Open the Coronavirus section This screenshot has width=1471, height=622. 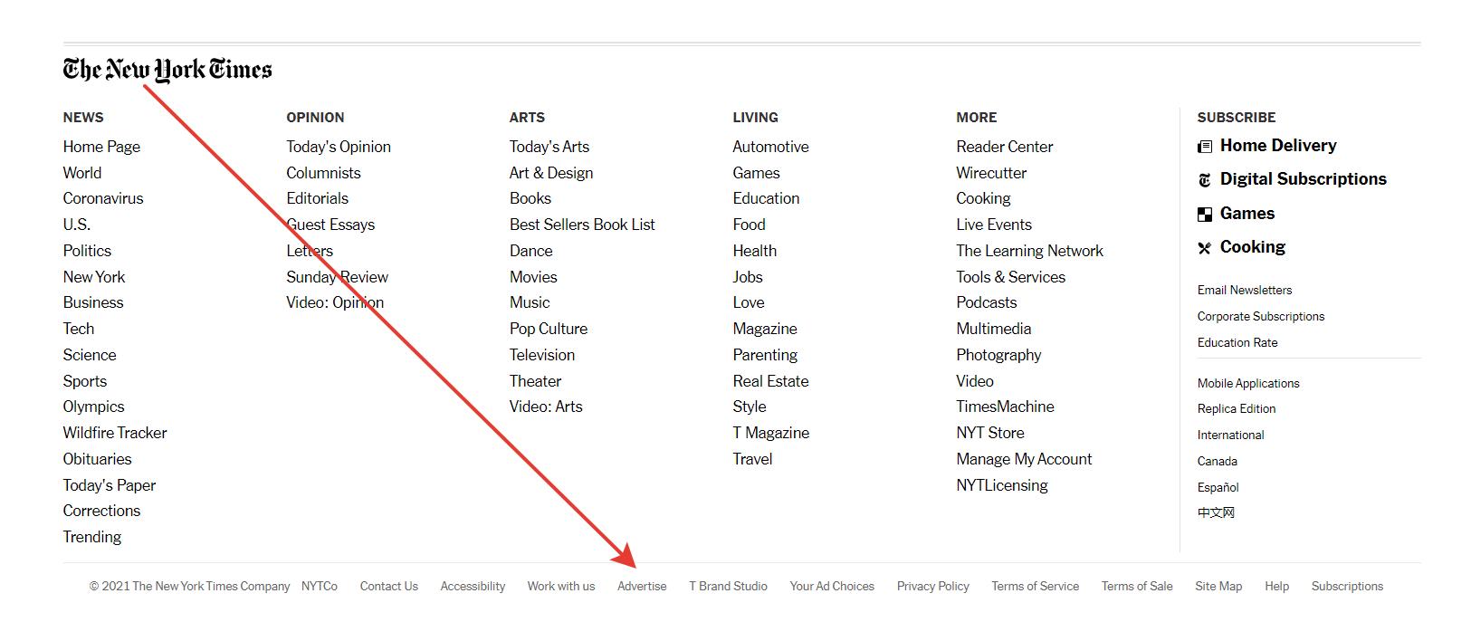point(103,198)
